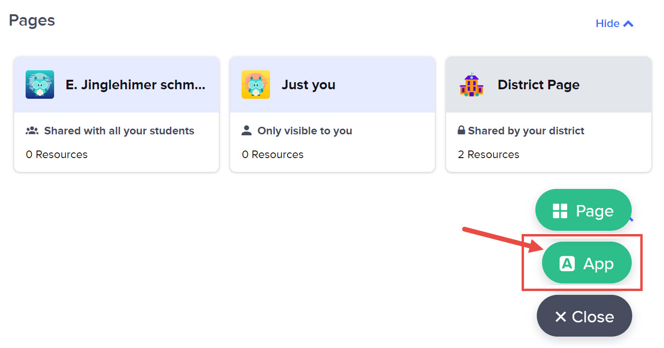Click the grid icon on Page button
The width and height of the screenshot is (664, 348).
pyautogui.click(x=560, y=211)
